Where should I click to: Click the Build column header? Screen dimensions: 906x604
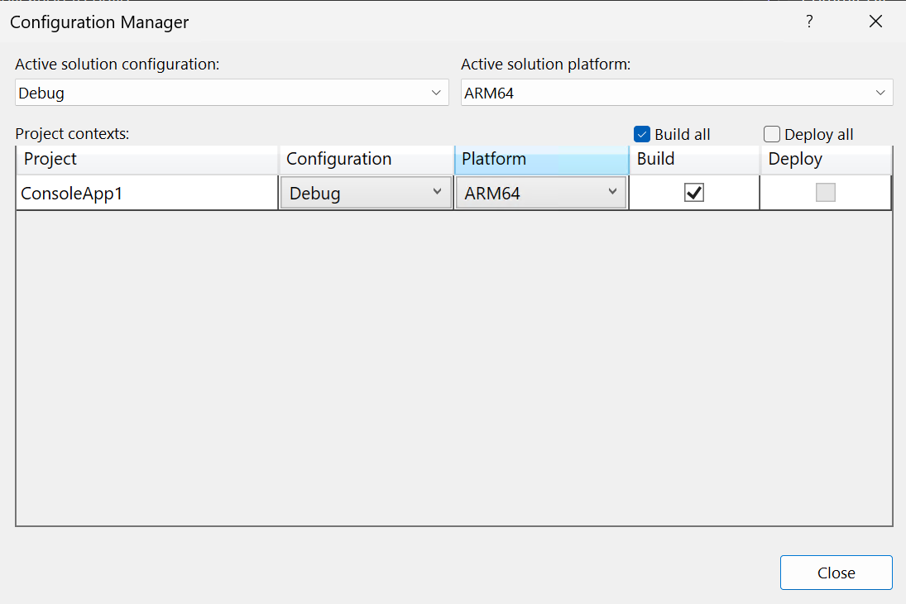694,159
